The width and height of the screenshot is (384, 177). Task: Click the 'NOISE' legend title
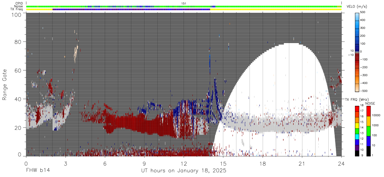(371, 103)
